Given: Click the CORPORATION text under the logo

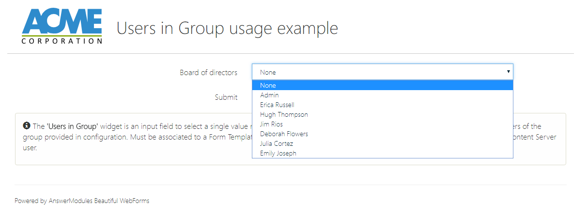Looking at the screenshot, I should click(x=62, y=41).
